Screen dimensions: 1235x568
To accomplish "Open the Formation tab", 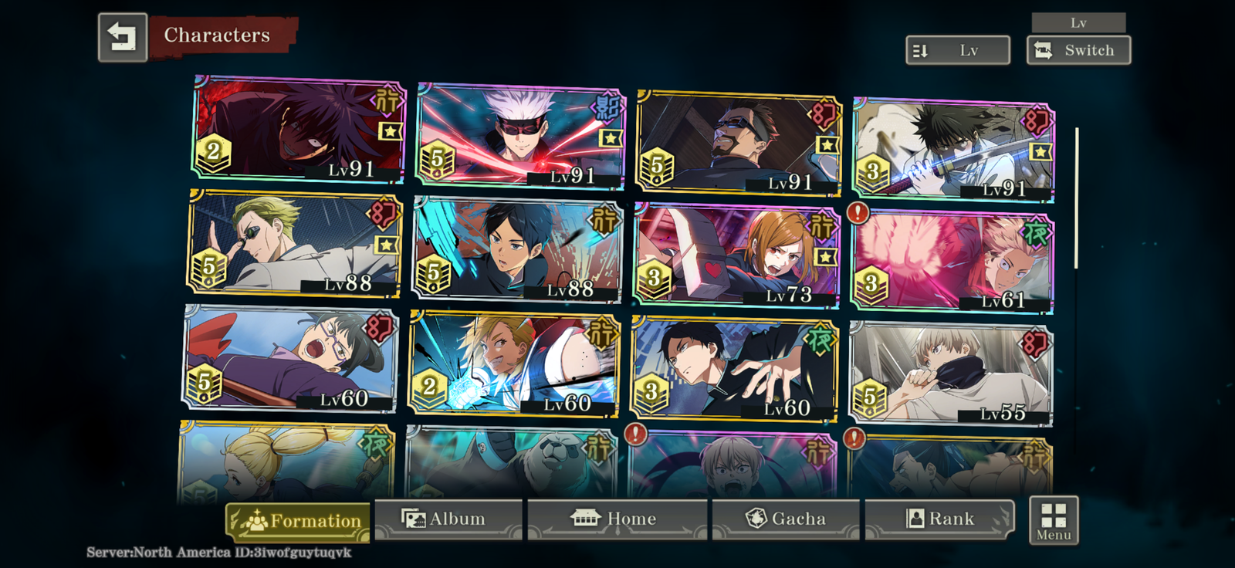I will tap(298, 522).
